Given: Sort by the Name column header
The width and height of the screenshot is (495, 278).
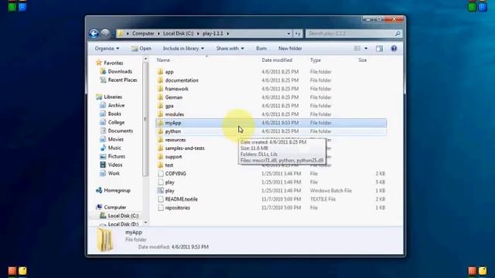Looking at the screenshot, I should (163, 60).
